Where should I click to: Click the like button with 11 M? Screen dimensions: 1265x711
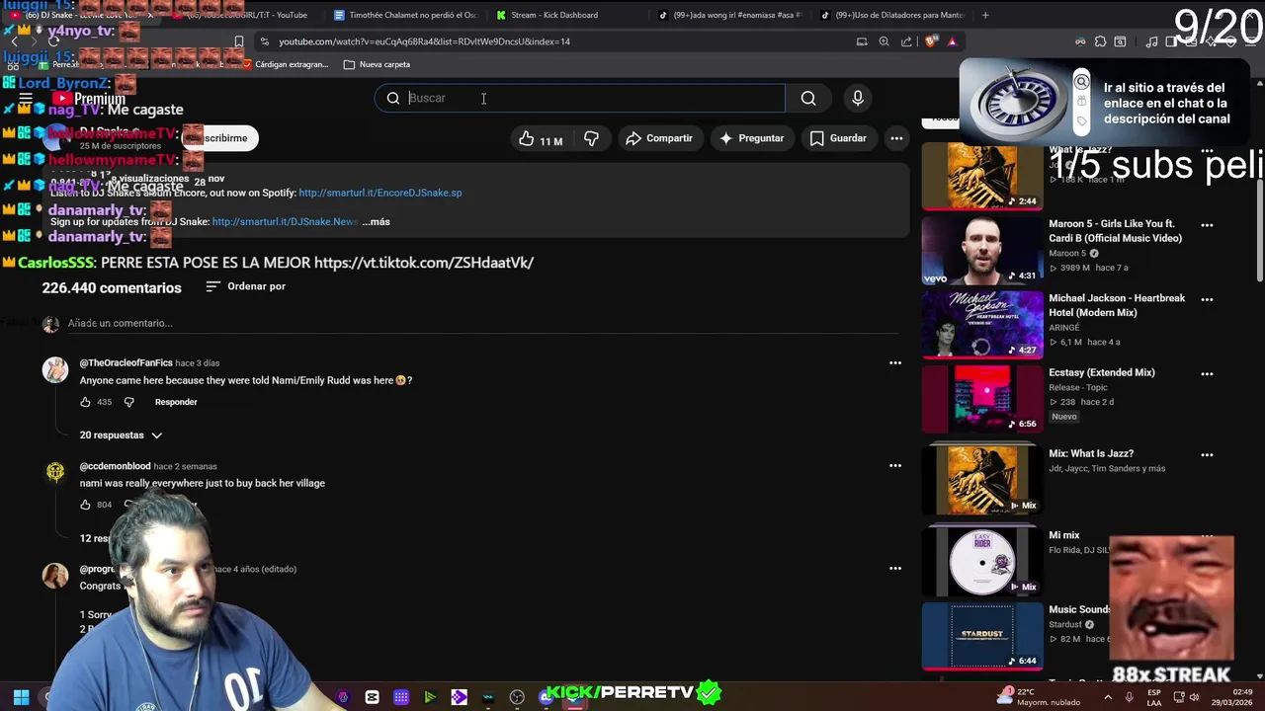point(541,138)
